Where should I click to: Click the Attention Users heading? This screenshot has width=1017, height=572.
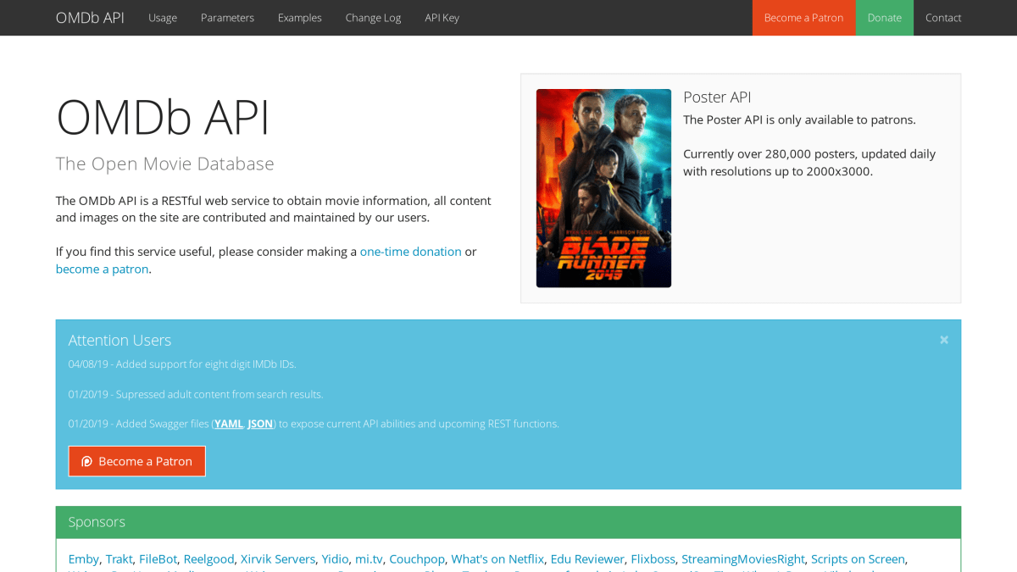point(119,340)
